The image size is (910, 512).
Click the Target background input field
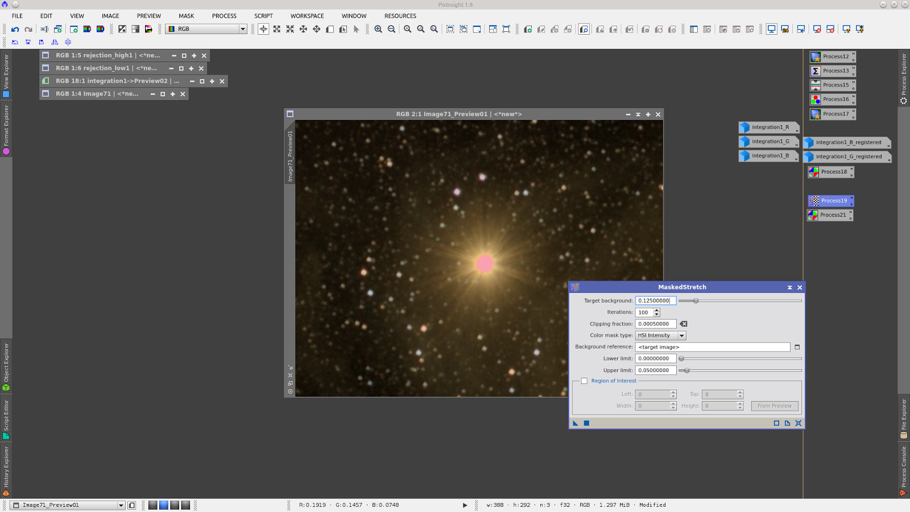point(655,301)
